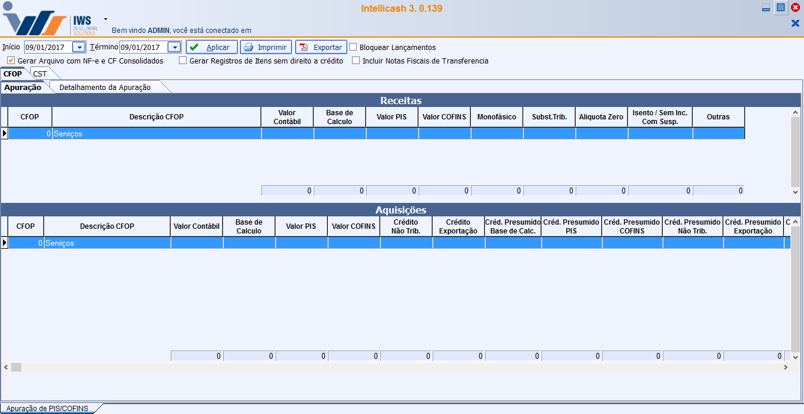Select the Apuração sub-tab
Screen dimensions: 804x414
[23, 87]
